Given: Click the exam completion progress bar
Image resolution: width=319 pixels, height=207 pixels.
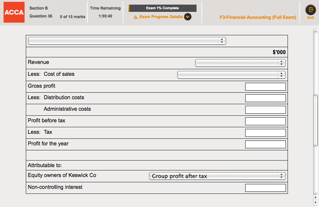Looking at the screenshot, I should (x=162, y=8).
